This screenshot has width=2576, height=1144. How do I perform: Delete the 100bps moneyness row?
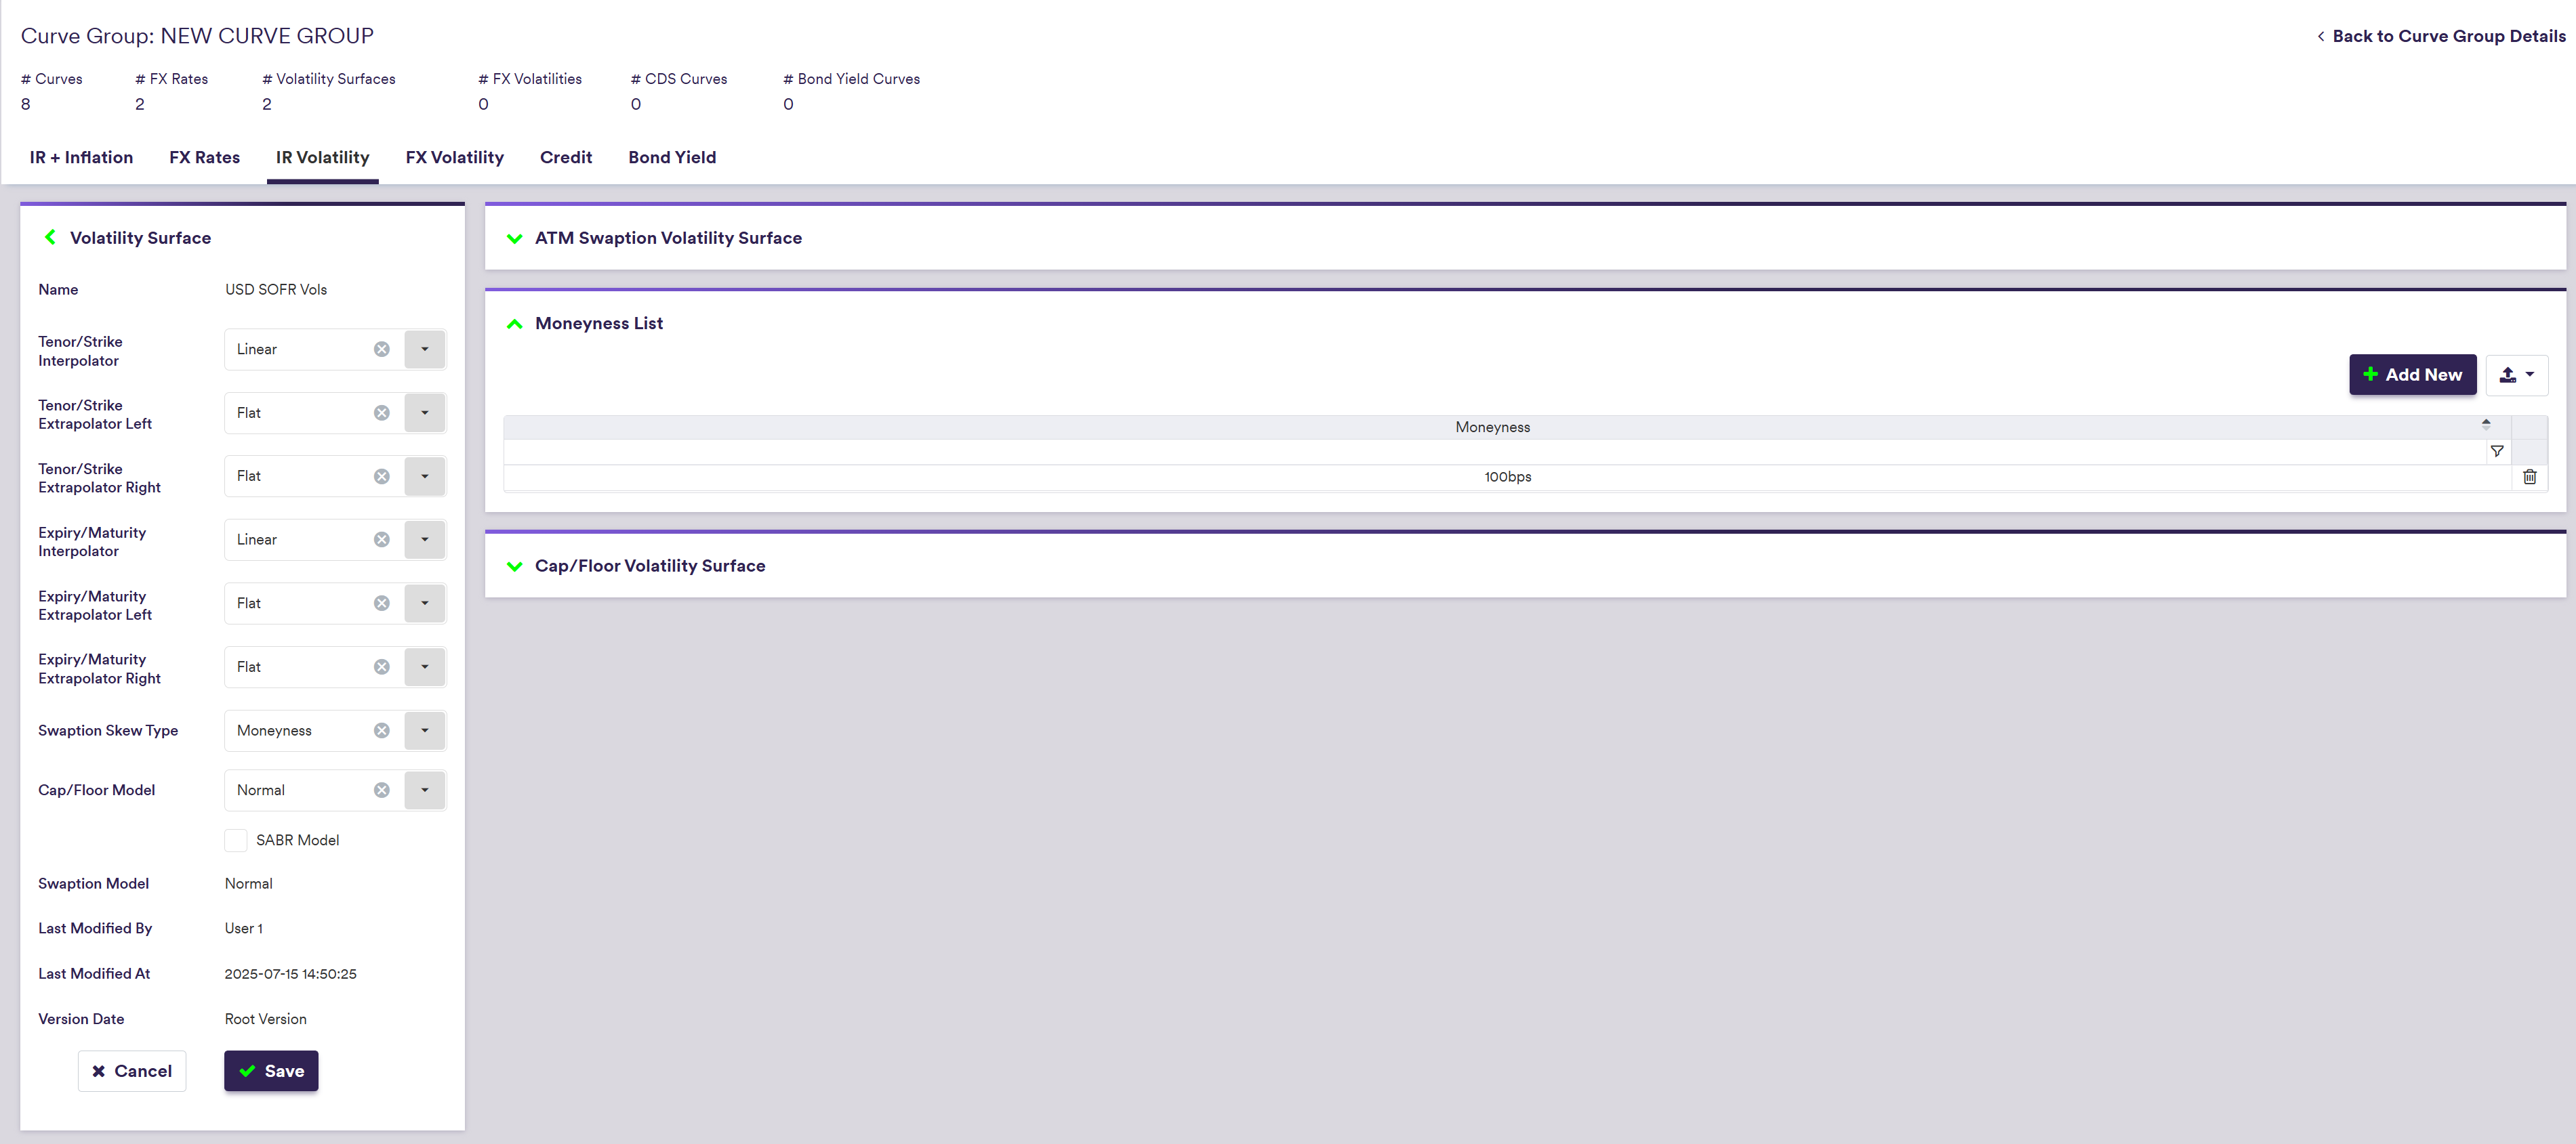click(2529, 477)
